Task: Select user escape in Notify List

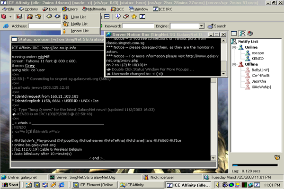Action: [x=257, y=53]
